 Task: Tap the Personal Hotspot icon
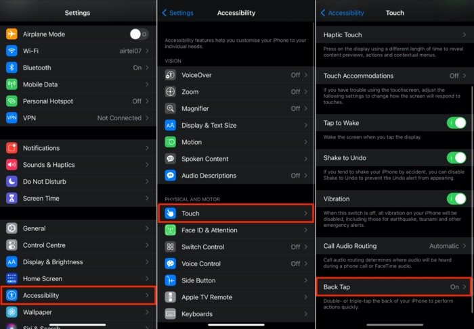[12, 101]
